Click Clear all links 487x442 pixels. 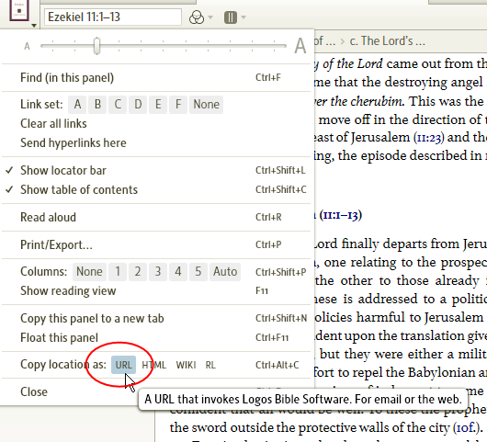point(53,124)
